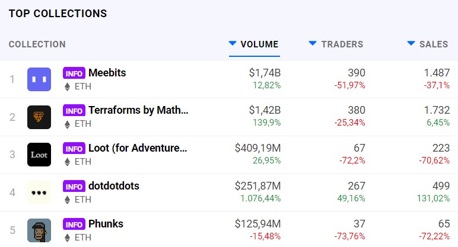Select the VOLUME column header
This screenshot has height=247, width=458.
(259, 44)
